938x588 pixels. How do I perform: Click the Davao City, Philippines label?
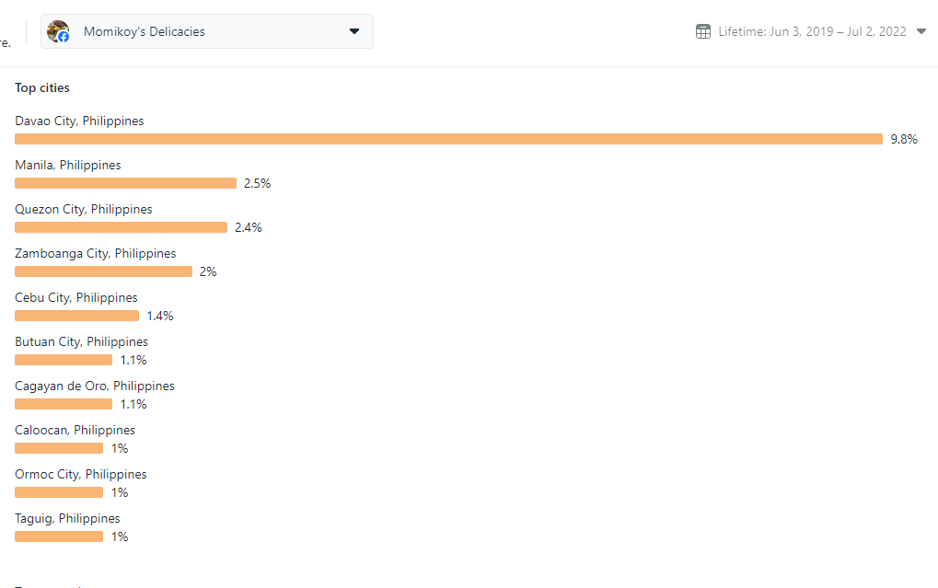[x=79, y=121]
